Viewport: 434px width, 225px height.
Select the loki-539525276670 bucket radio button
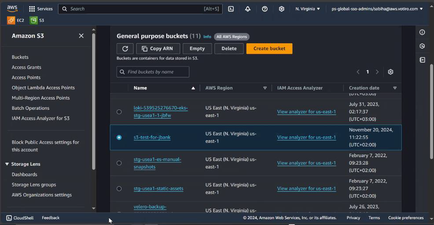pyautogui.click(x=119, y=112)
